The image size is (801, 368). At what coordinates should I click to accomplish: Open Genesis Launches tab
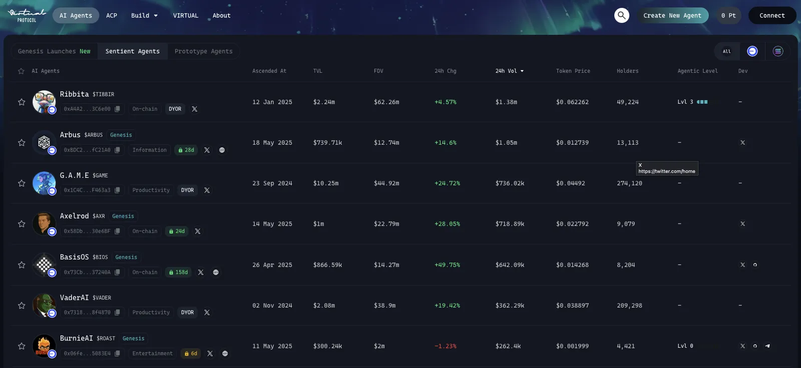(54, 51)
